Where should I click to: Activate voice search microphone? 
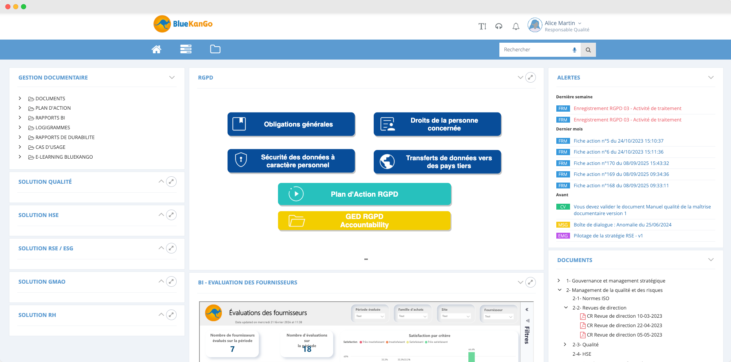[x=574, y=50]
